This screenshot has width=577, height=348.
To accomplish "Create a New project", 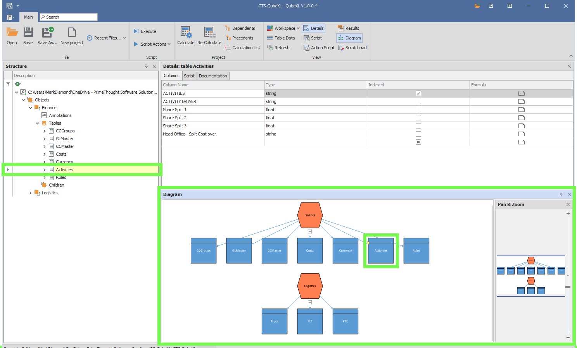I will pos(72,33).
